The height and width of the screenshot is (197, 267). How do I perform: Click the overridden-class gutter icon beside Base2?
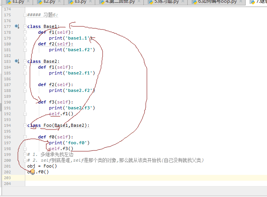pyautogui.click(x=17, y=61)
